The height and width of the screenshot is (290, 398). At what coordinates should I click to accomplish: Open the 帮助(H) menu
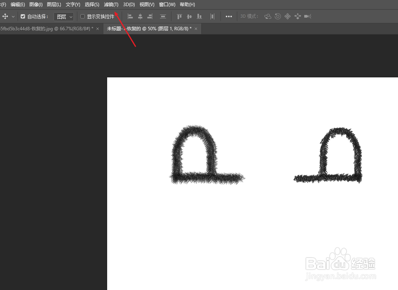187,5
